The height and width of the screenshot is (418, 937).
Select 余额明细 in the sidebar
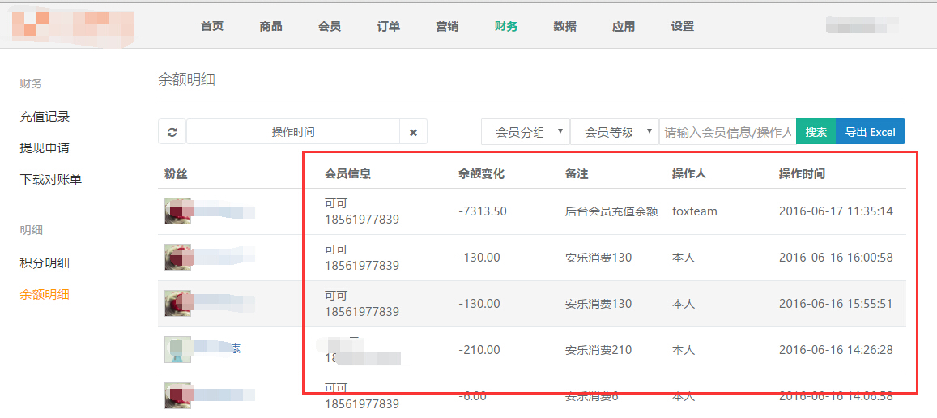45,294
